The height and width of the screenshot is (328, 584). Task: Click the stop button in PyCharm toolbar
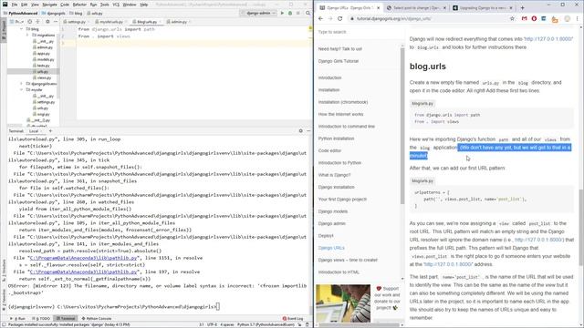(298, 13)
